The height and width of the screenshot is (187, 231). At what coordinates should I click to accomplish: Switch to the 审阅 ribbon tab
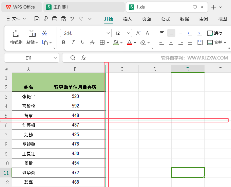(204, 19)
